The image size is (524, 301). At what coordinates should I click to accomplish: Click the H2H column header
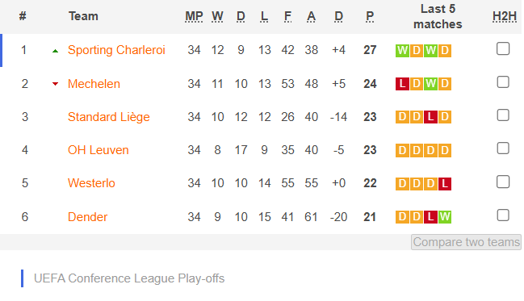pyautogui.click(x=505, y=16)
